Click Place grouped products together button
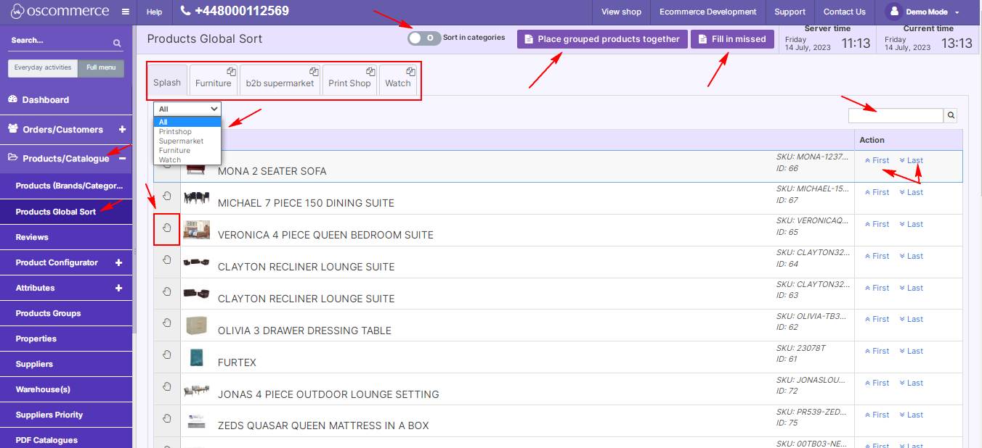 click(x=602, y=39)
